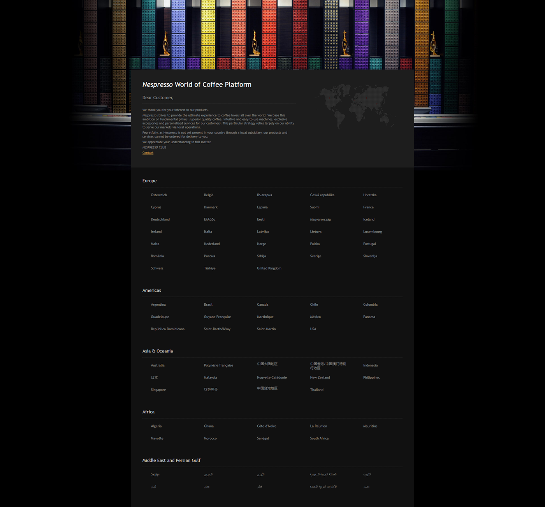
Task: Choose Polynésie française link
Action: click(219, 366)
